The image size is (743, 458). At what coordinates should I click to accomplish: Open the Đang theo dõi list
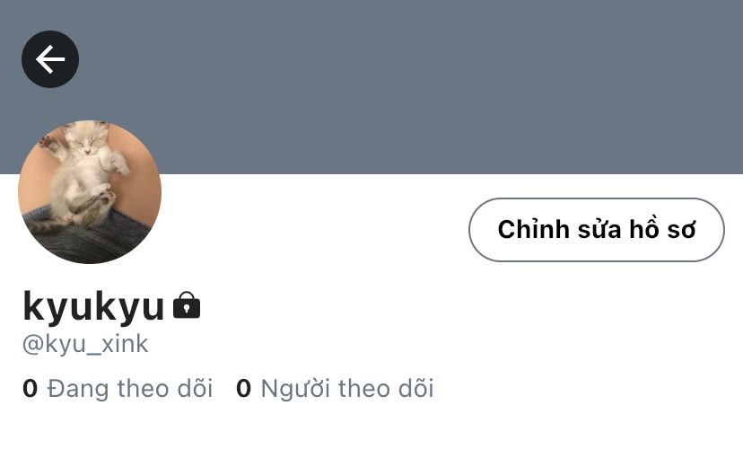coord(118,388)
